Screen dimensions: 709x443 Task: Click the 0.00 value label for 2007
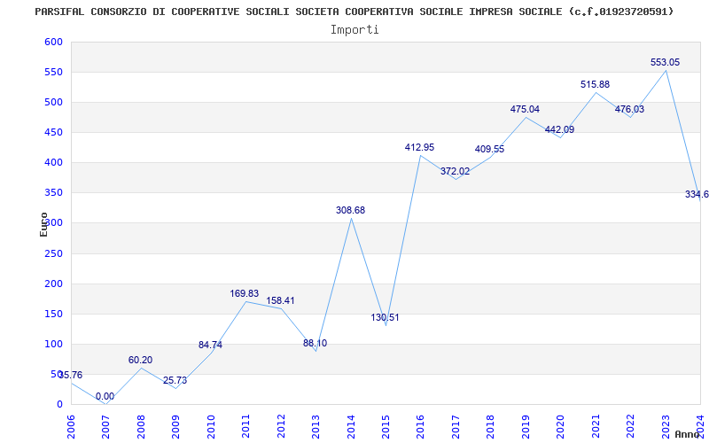(x=105, y=396)
